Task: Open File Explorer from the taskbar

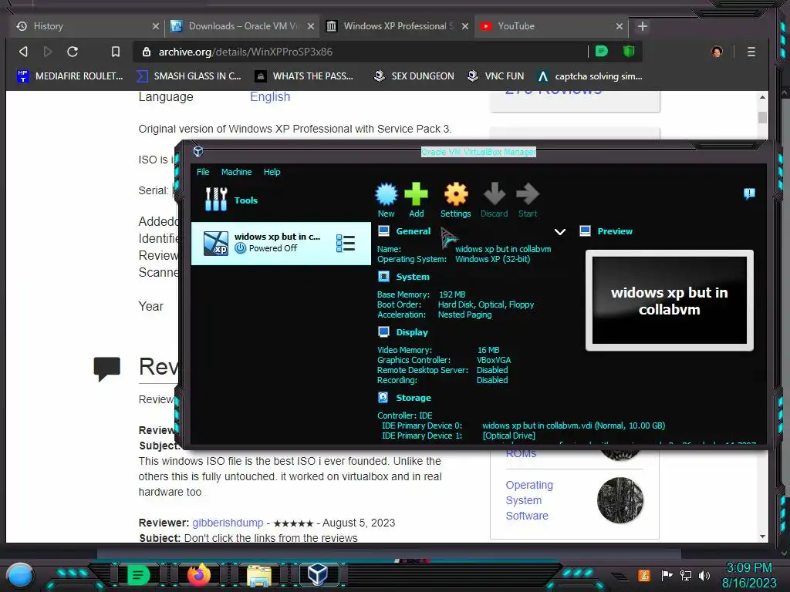Action: click(x=259, y=575)
